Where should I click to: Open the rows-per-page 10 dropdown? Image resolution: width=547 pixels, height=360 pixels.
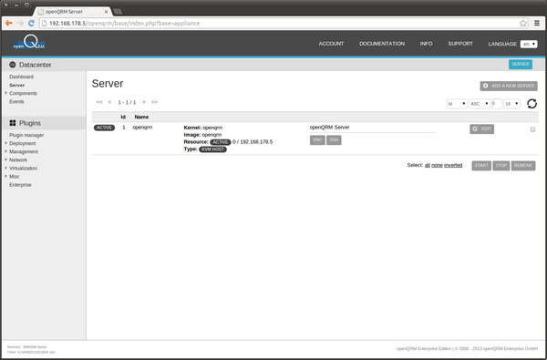[x=512, y=104]
